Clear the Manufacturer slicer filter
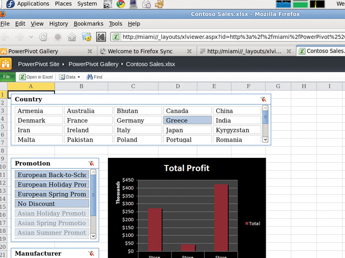Image resolution: width=345 pixels, height=258 pixels. [x=91, y=254]
